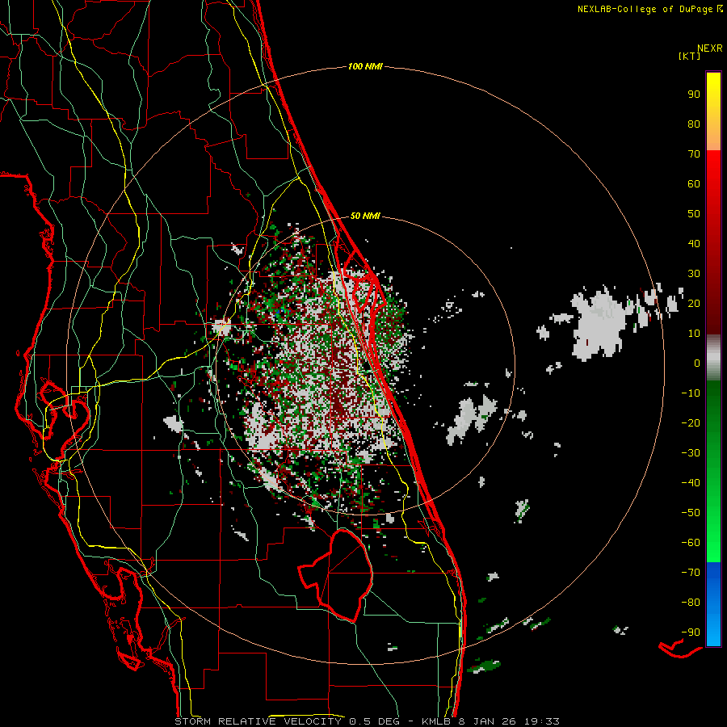This screenshot has width=727, height=727.
Task: Select the 0 value on the velocity scale
Action: (x=697, y=363)
